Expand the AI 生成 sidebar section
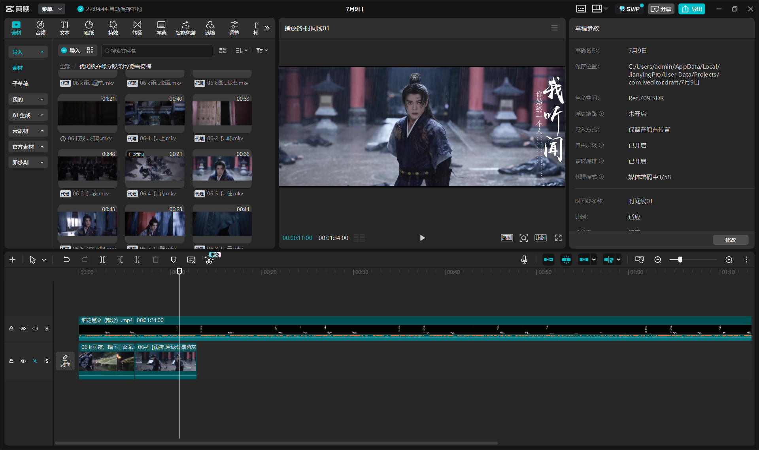The image size is (759, 450). pos(28,115)
